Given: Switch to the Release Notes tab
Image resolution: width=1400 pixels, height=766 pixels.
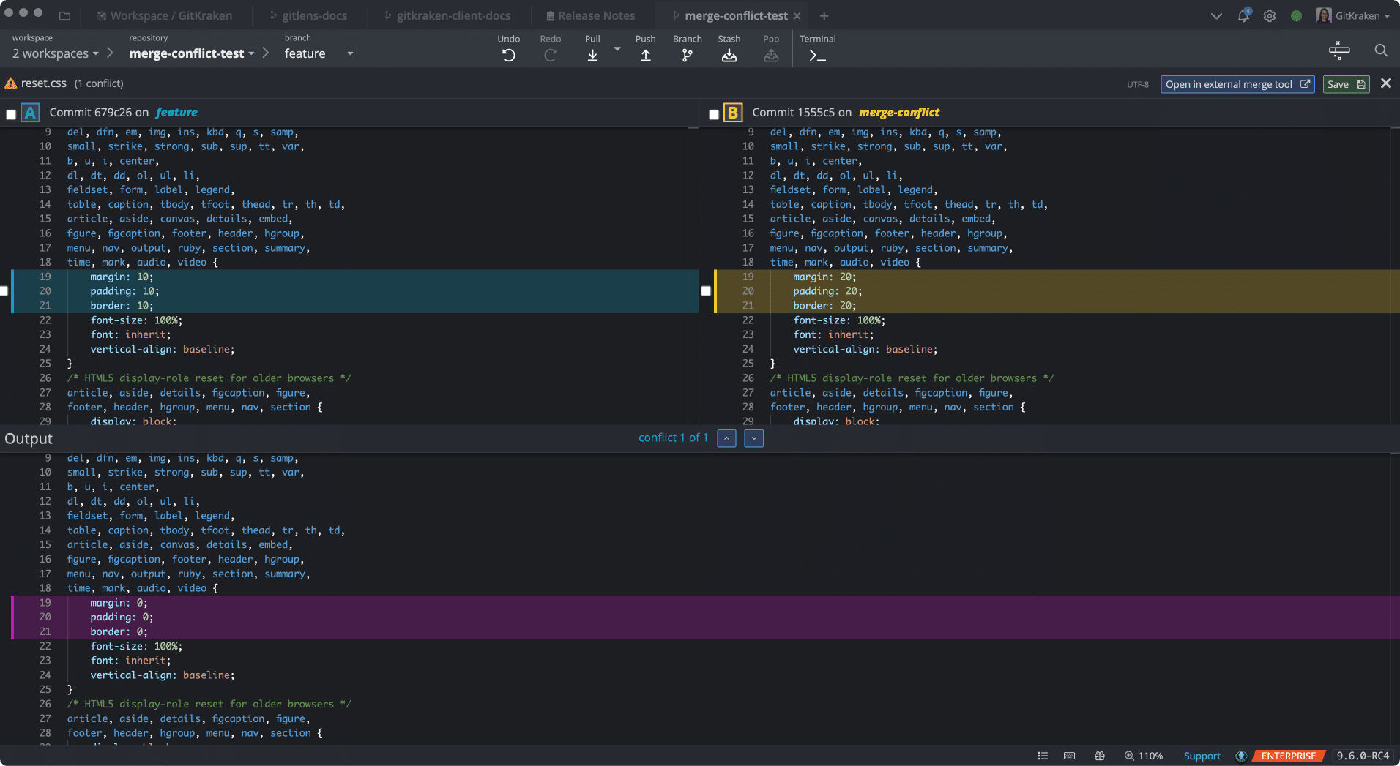Looking at the screenshot, I should (590, 16).
